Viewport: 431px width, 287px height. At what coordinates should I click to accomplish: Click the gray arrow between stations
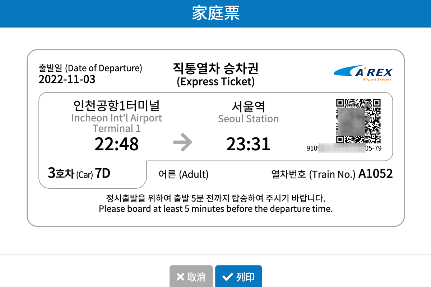pos(182,143)
